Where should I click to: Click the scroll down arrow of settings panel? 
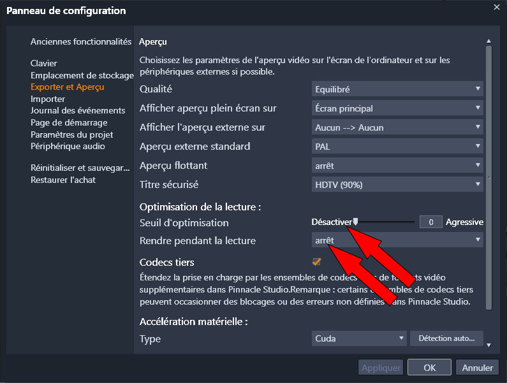coord(489,345)
